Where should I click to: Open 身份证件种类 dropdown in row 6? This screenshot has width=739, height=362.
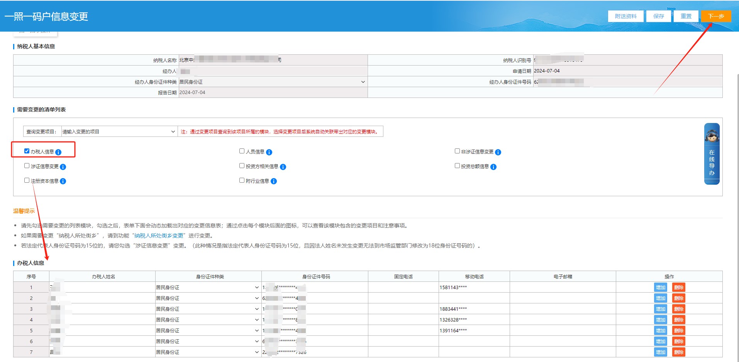pos(208,341)
